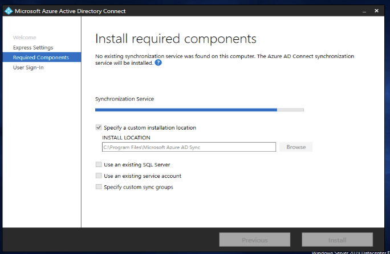The width and height of the screenshot is (390, 254).
Task: Click the Install required components heading
Action: coord(176,39)
